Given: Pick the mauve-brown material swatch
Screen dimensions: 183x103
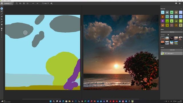Looking at the screenshot, I should 172,25.
